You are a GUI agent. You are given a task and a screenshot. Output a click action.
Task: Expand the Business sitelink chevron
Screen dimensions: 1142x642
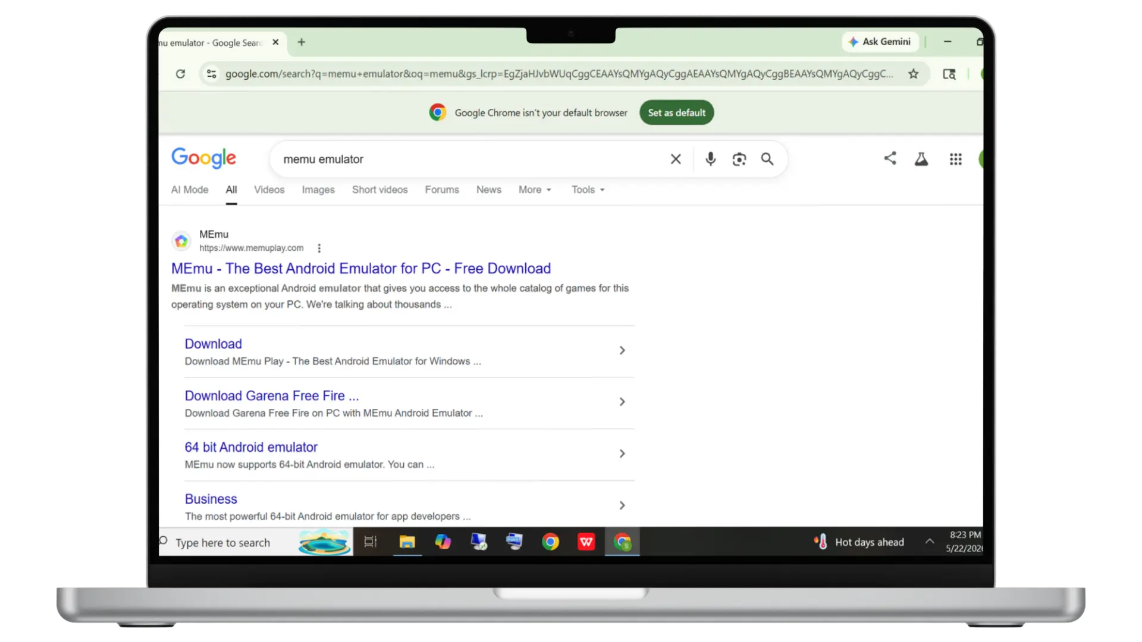622,505
